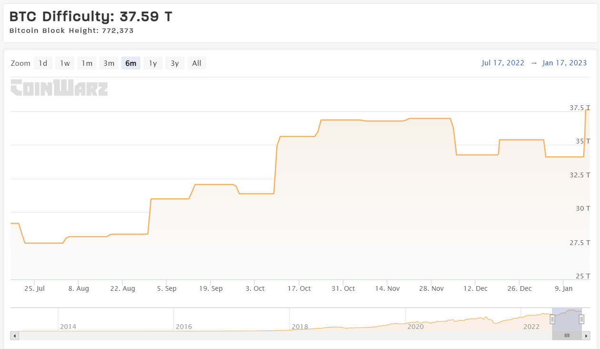Click the 2018 navigator year label

300,327
